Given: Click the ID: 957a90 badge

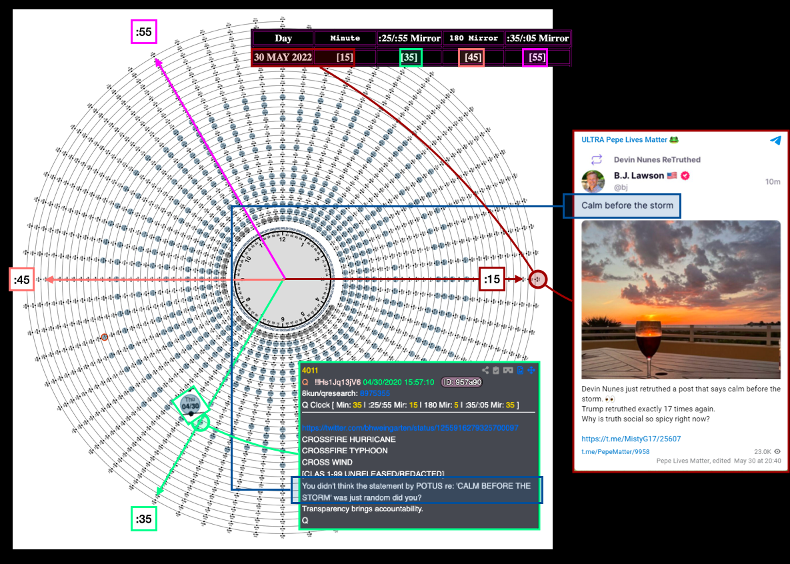Looking at the screenshot, I should pos(461,382).
